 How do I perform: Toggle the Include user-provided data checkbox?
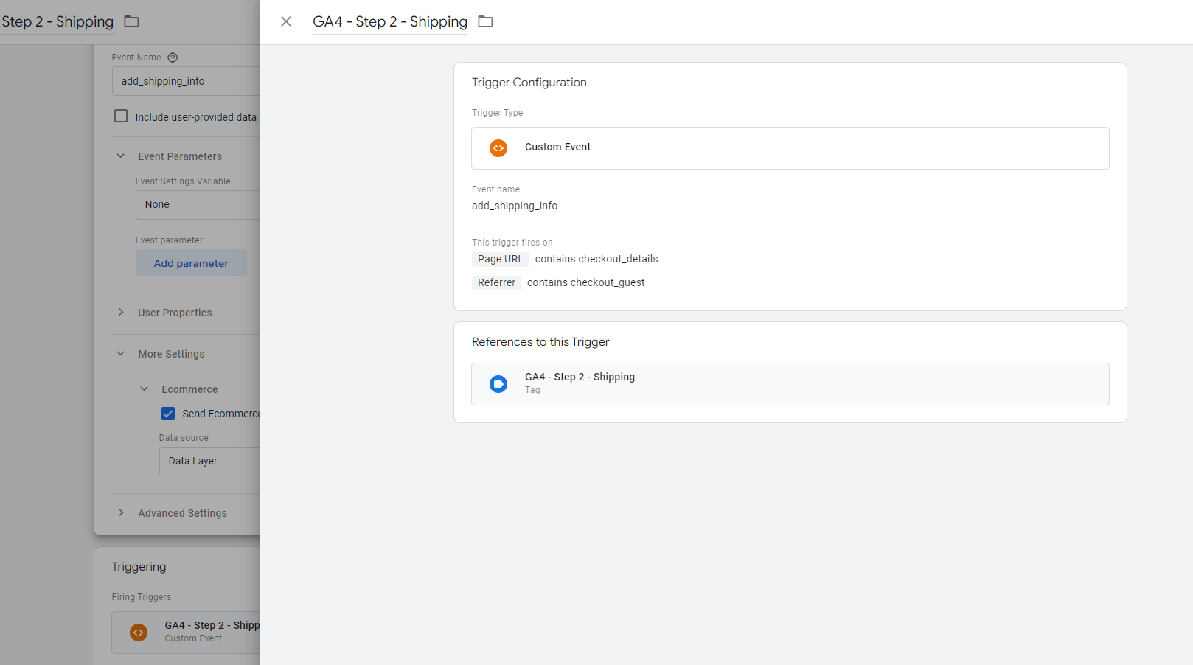point(121,116)
